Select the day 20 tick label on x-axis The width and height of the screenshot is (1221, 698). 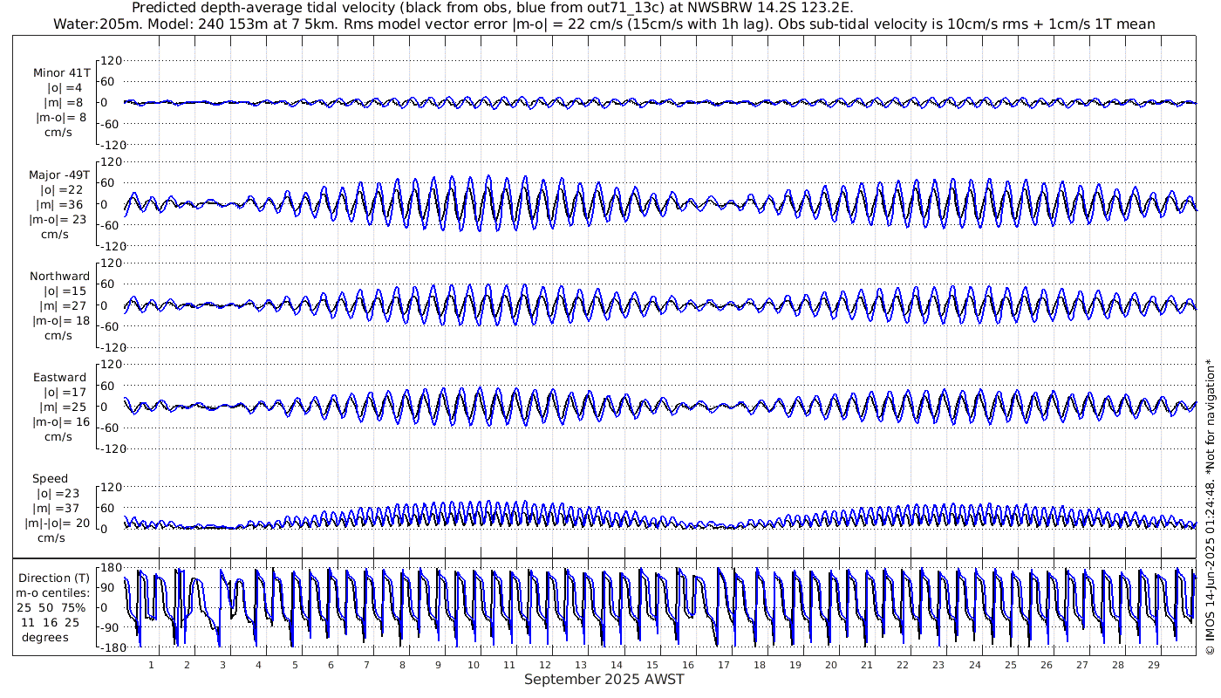(x=831, y=665)
